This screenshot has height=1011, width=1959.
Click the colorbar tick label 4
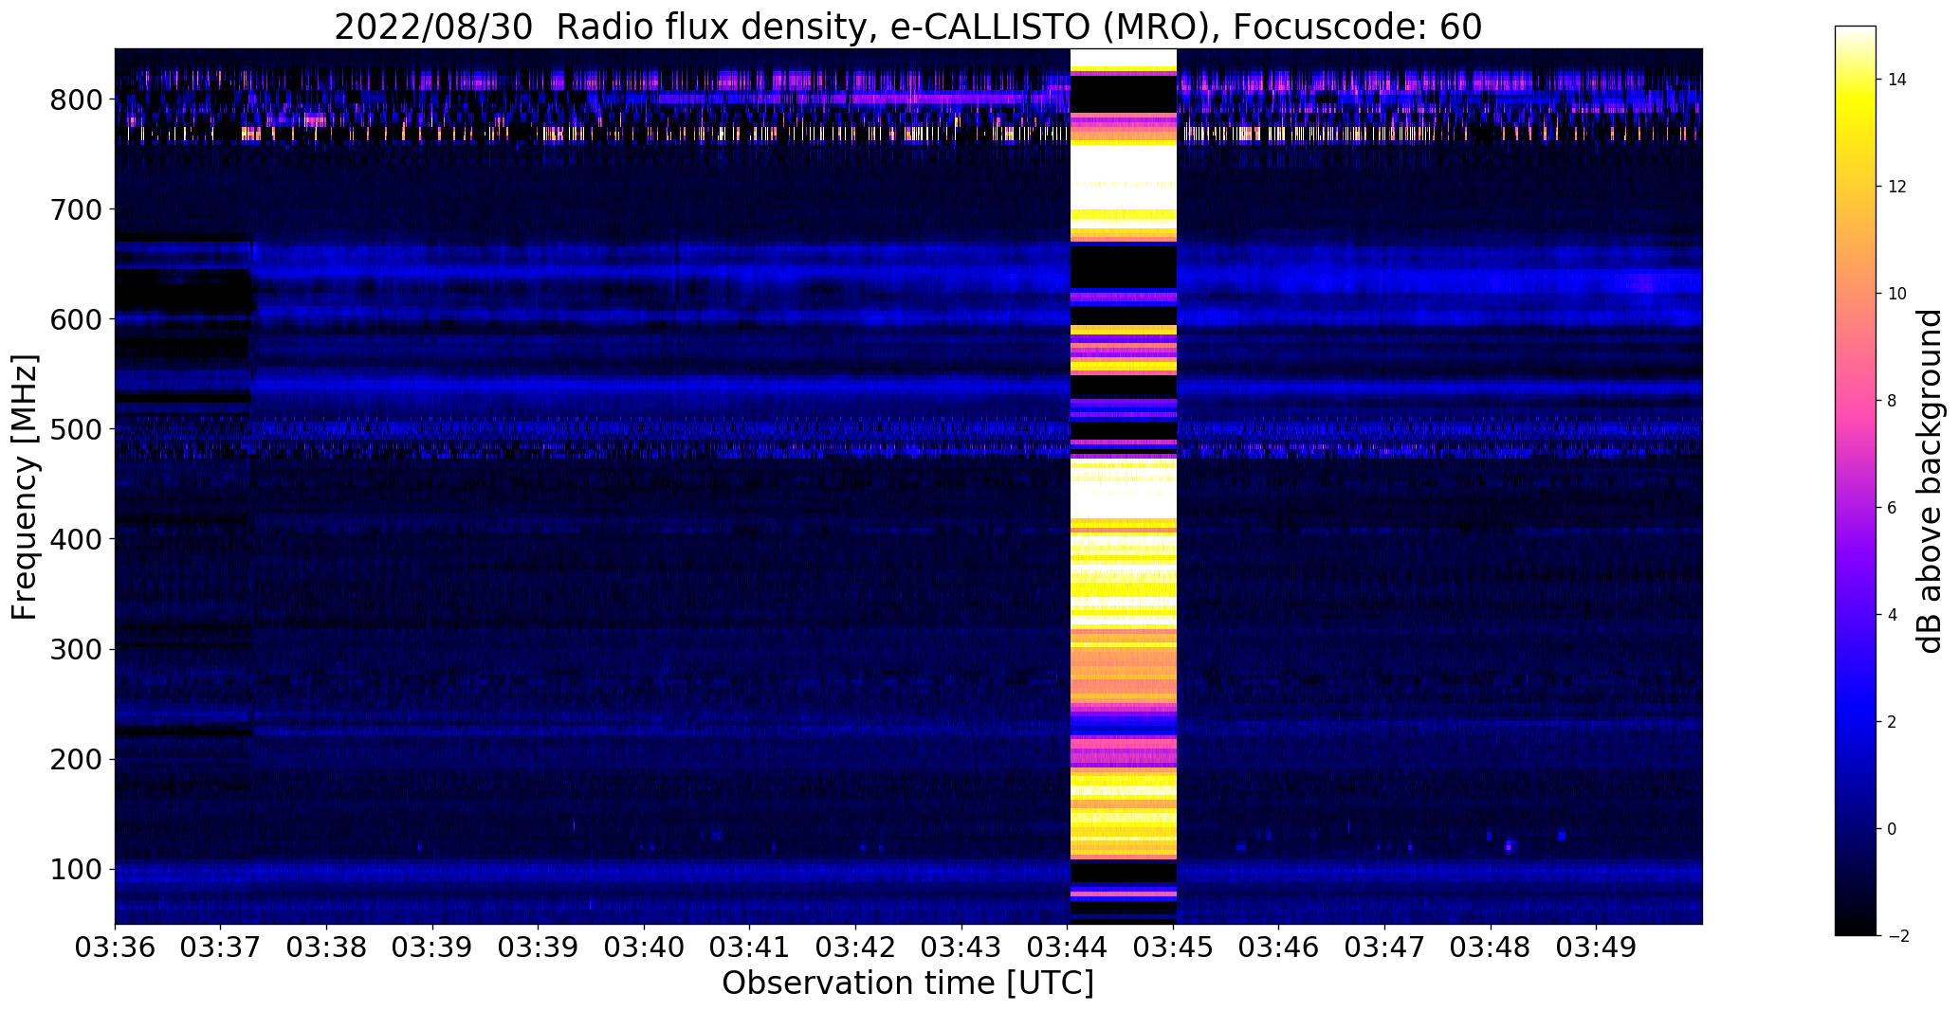click(1893, 615)
